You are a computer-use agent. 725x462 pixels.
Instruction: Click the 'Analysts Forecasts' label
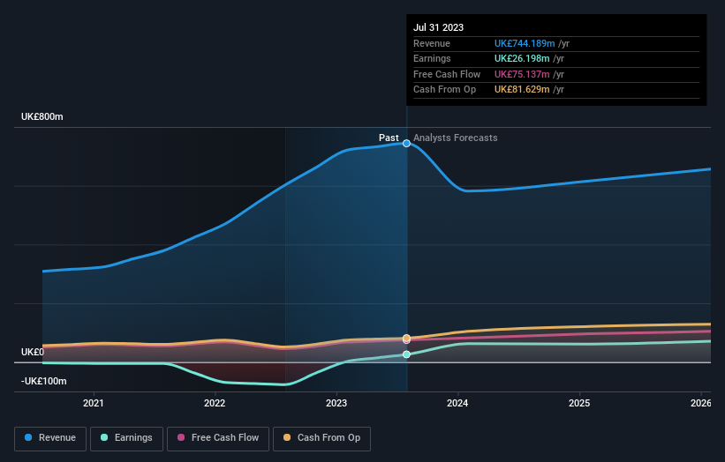coord(456,138)
